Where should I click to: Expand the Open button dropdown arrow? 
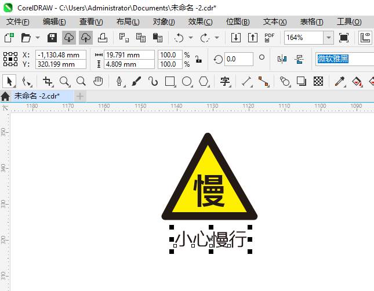pos(38,38)
